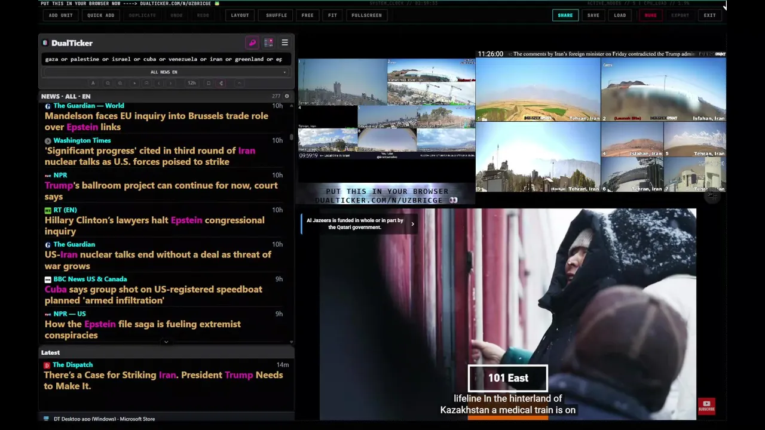The height and width of the screenshot is (430, 765).
Task: Click the up-chevron icon at toolbar end
Action: pos(240,83)
